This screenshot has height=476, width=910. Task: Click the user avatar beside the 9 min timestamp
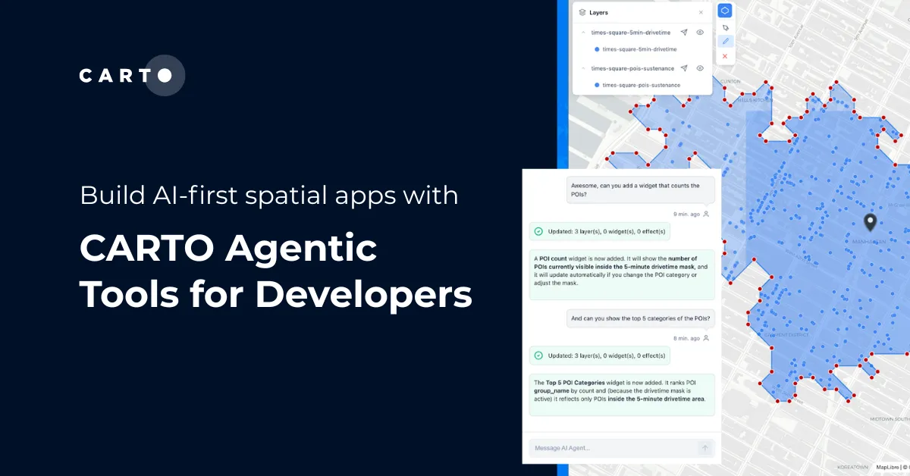[705, 214]
